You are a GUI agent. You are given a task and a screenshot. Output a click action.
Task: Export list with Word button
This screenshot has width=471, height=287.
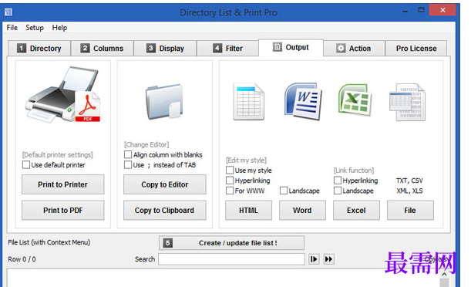[302, 211]
